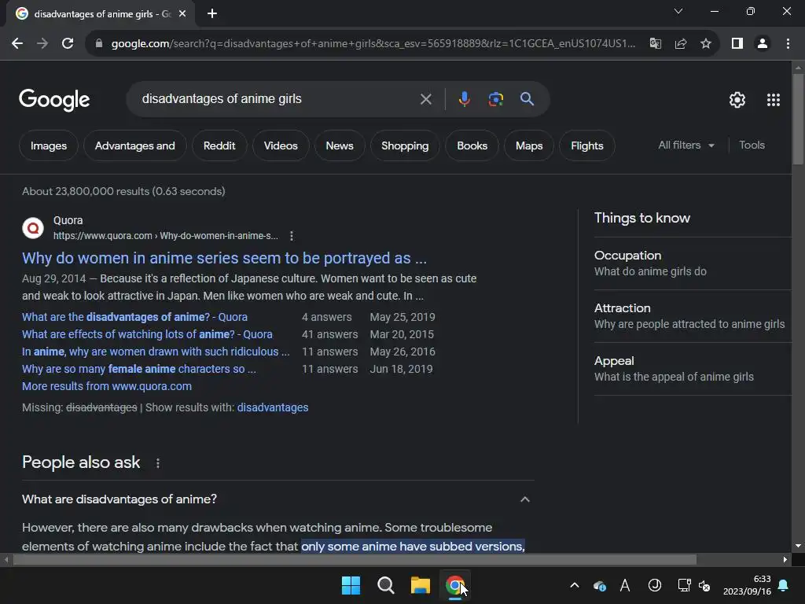This screenshot has height=604, width=805.
Task: Go back with the browser back arrow
Action: pos(17,44)
